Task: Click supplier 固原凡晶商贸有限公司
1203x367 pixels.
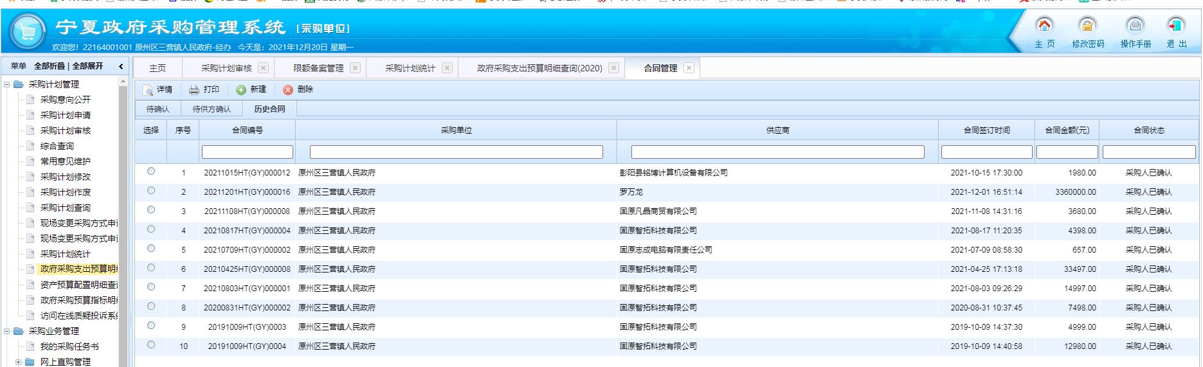Action: point(658,211)
